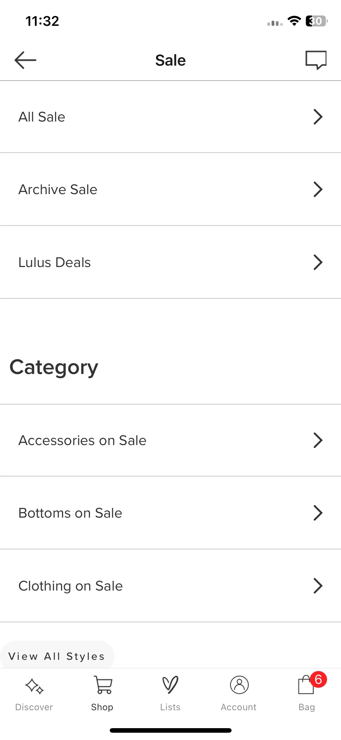The height and width of the screenshot is (740, 341).
Task: Expand the Clothing on Sale chevron
Action: [x=318, y=586]
